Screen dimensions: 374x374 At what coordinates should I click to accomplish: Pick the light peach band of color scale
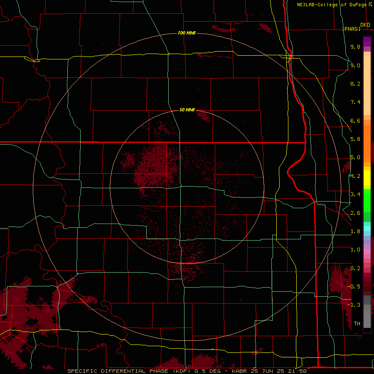tap(367, 85)
